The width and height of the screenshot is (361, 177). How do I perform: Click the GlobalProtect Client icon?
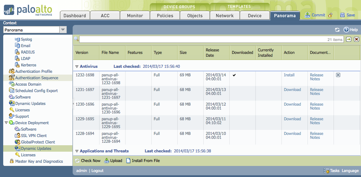pos(17,142)
